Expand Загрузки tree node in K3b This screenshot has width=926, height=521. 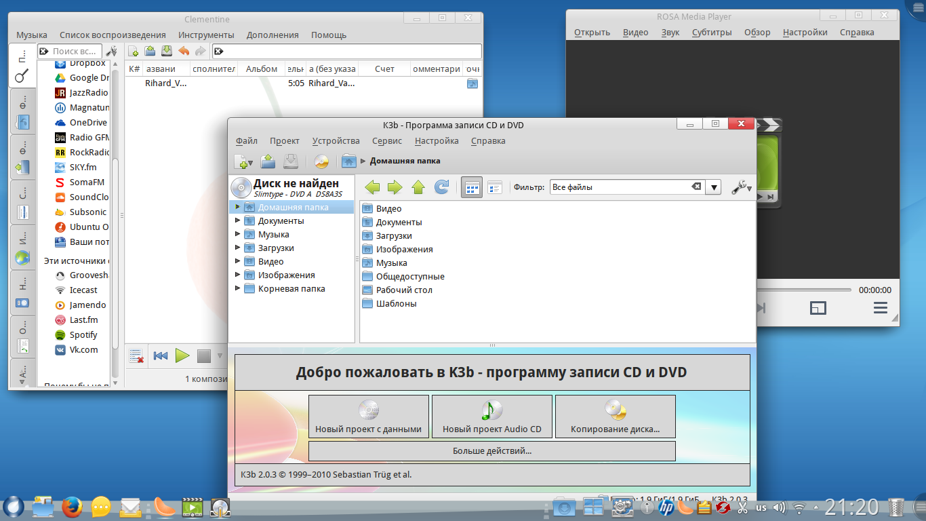(237, 248)
